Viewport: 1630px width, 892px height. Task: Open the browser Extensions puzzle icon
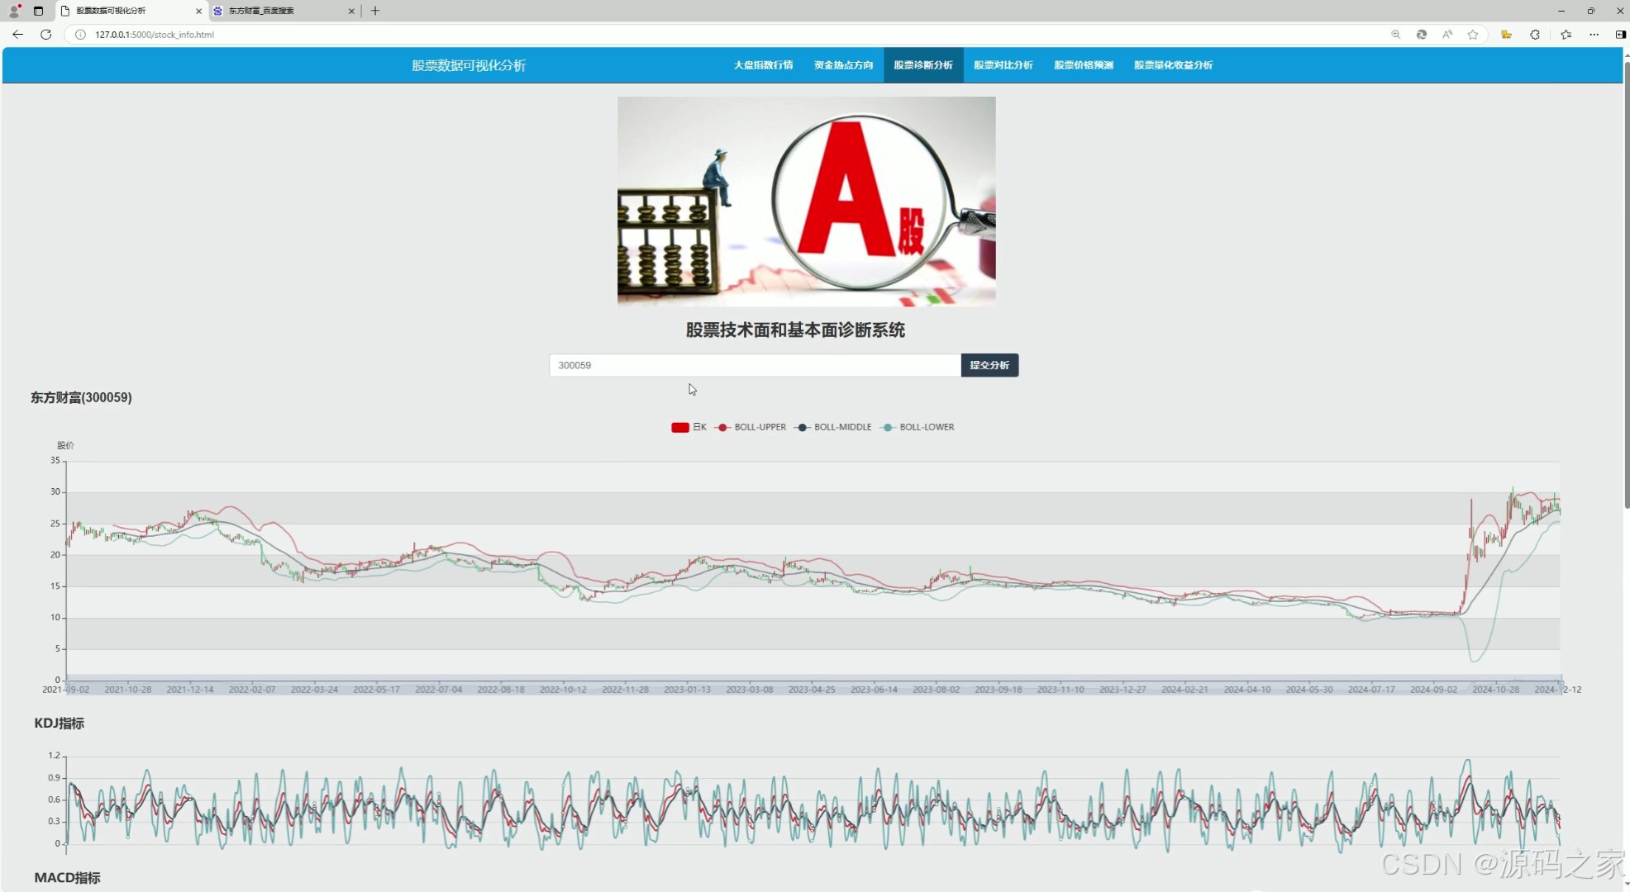1535,35
